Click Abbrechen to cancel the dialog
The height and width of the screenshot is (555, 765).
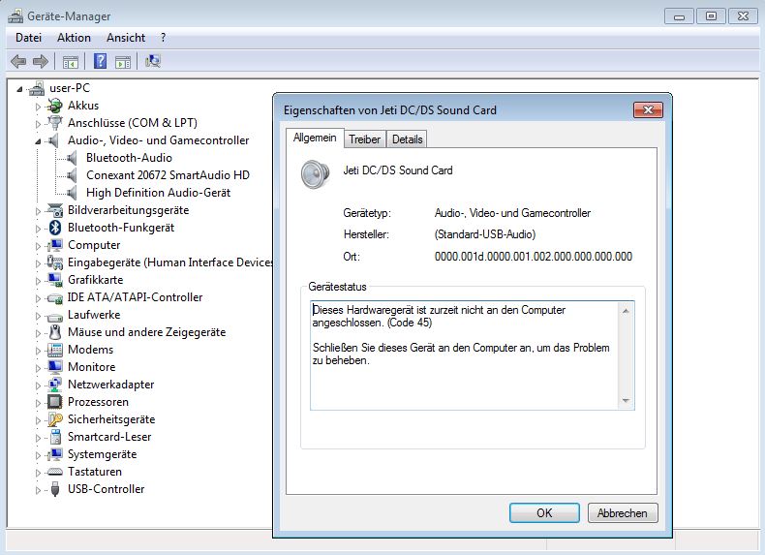point(622,513)
